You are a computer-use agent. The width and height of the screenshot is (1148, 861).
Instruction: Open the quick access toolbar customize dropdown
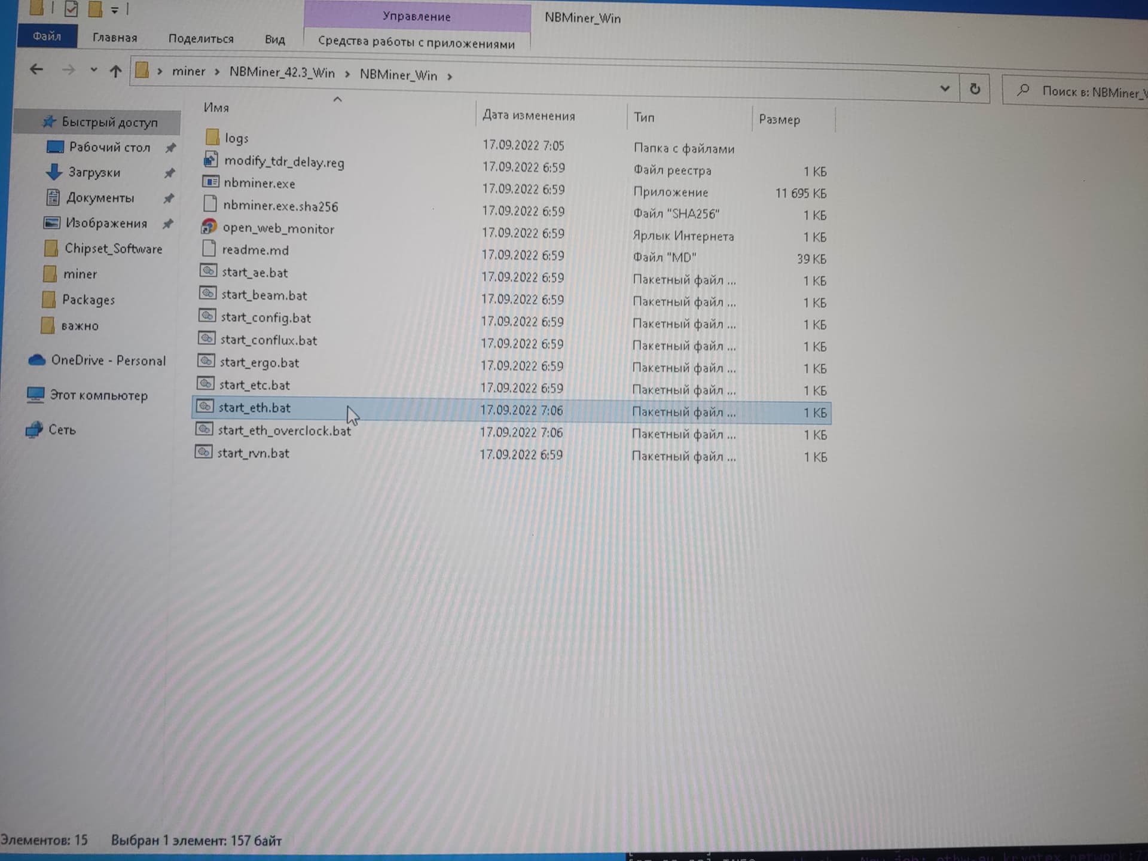pos(115,10)
